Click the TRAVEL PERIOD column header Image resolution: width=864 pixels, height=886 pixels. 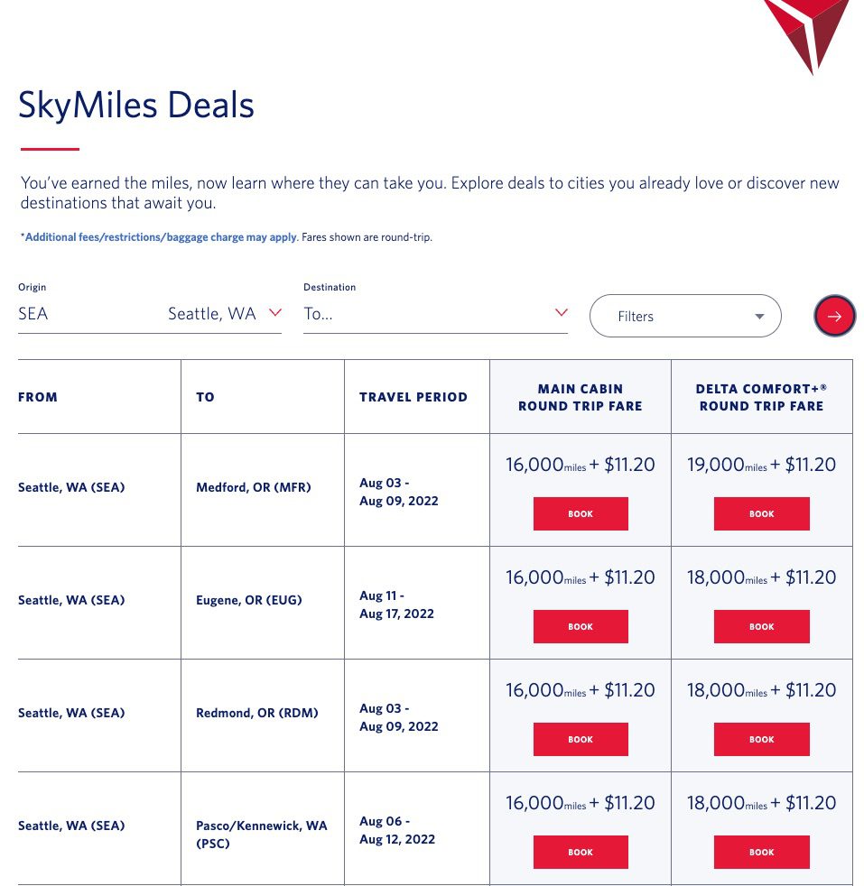(x=413, y=396)
